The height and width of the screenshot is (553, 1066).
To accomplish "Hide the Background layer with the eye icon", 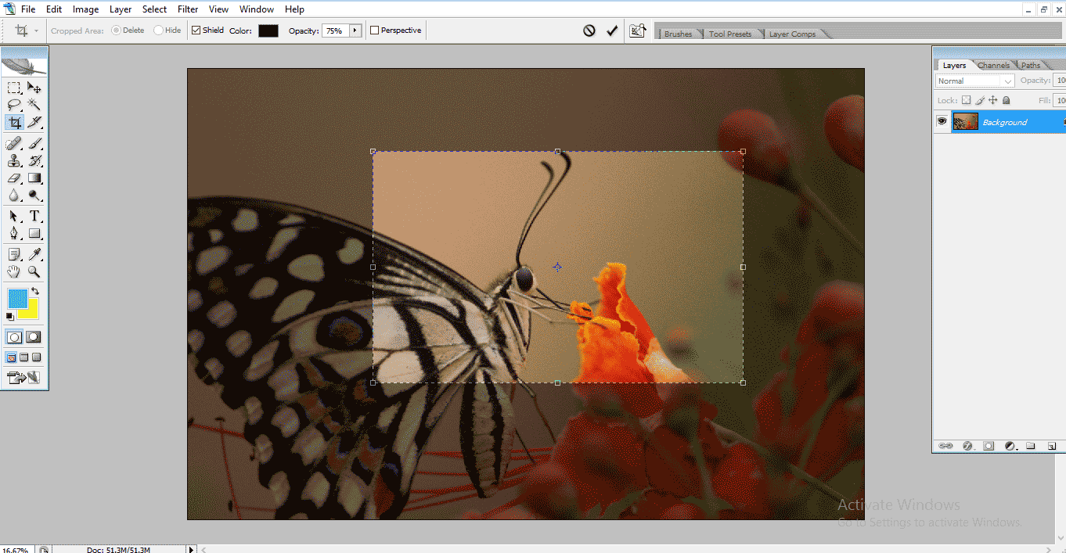I will 942,121.
